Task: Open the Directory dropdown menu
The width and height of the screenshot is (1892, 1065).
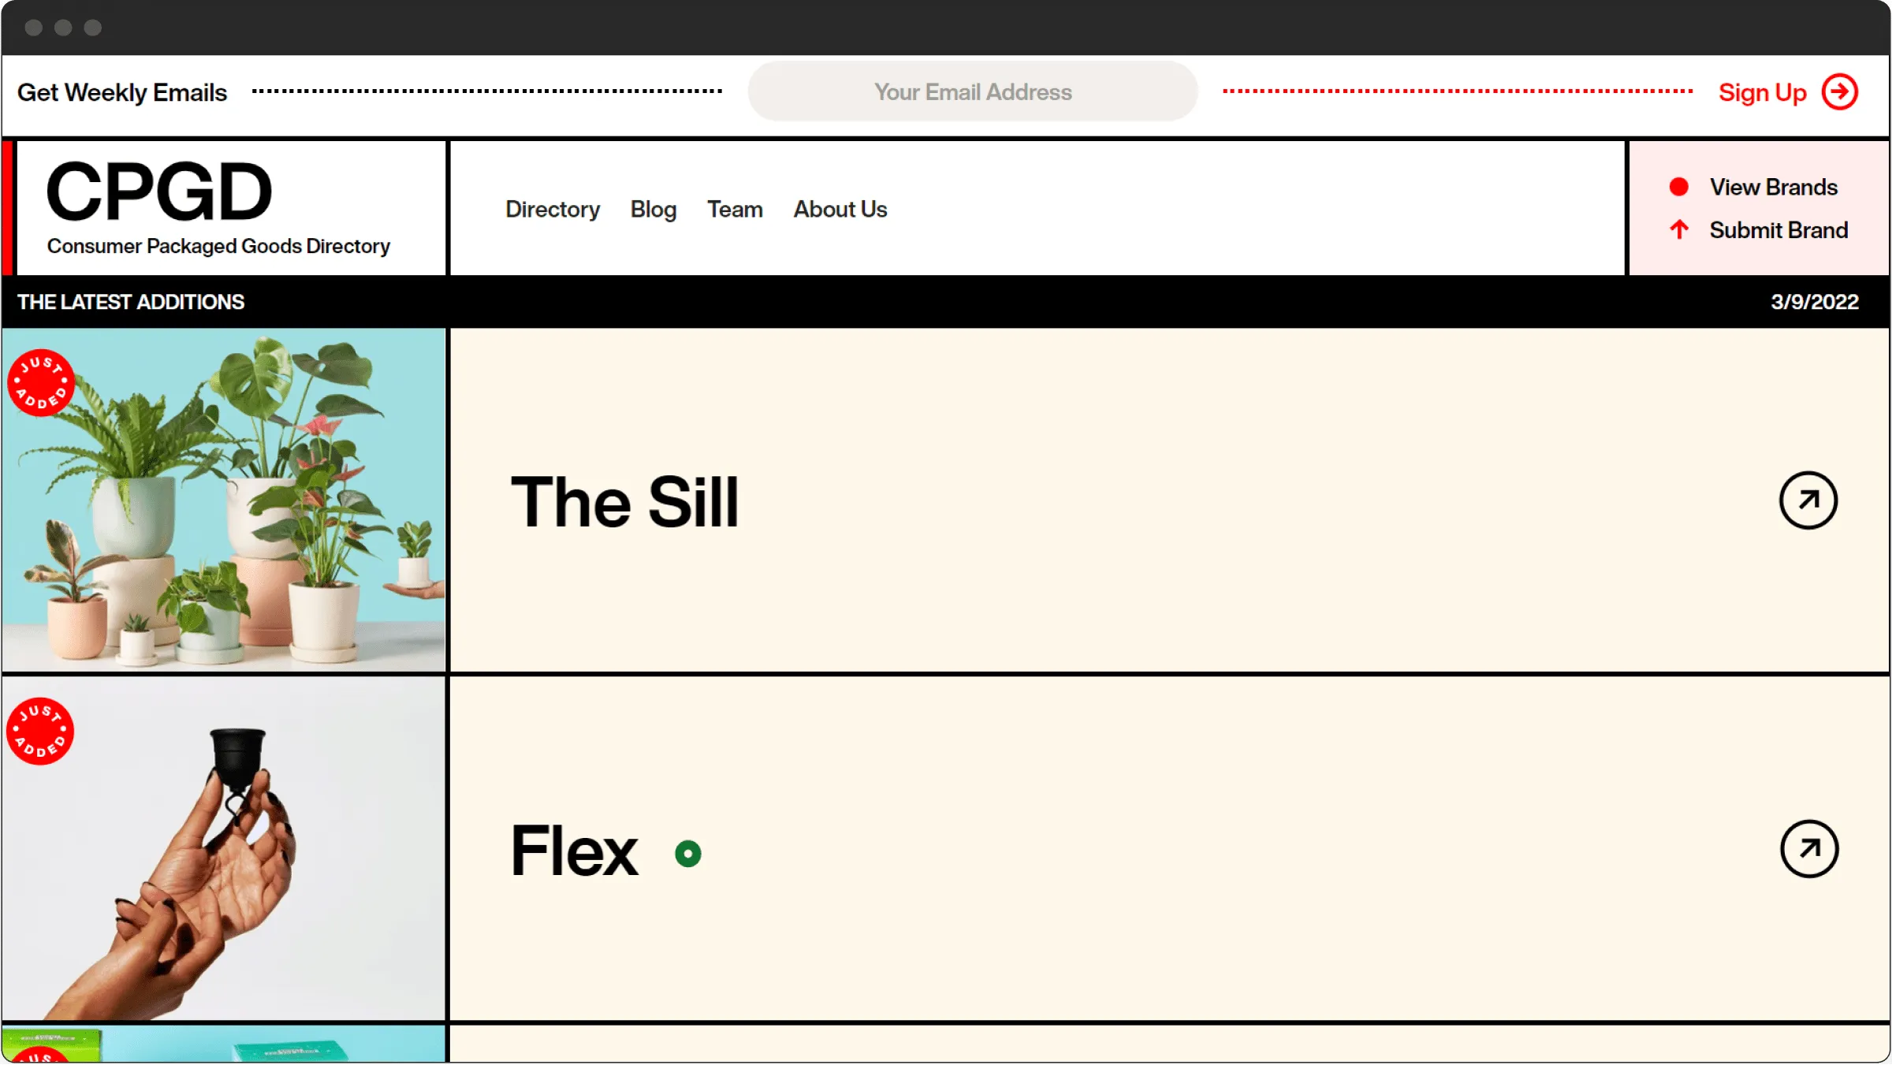Action: click(x=551, y=209)
